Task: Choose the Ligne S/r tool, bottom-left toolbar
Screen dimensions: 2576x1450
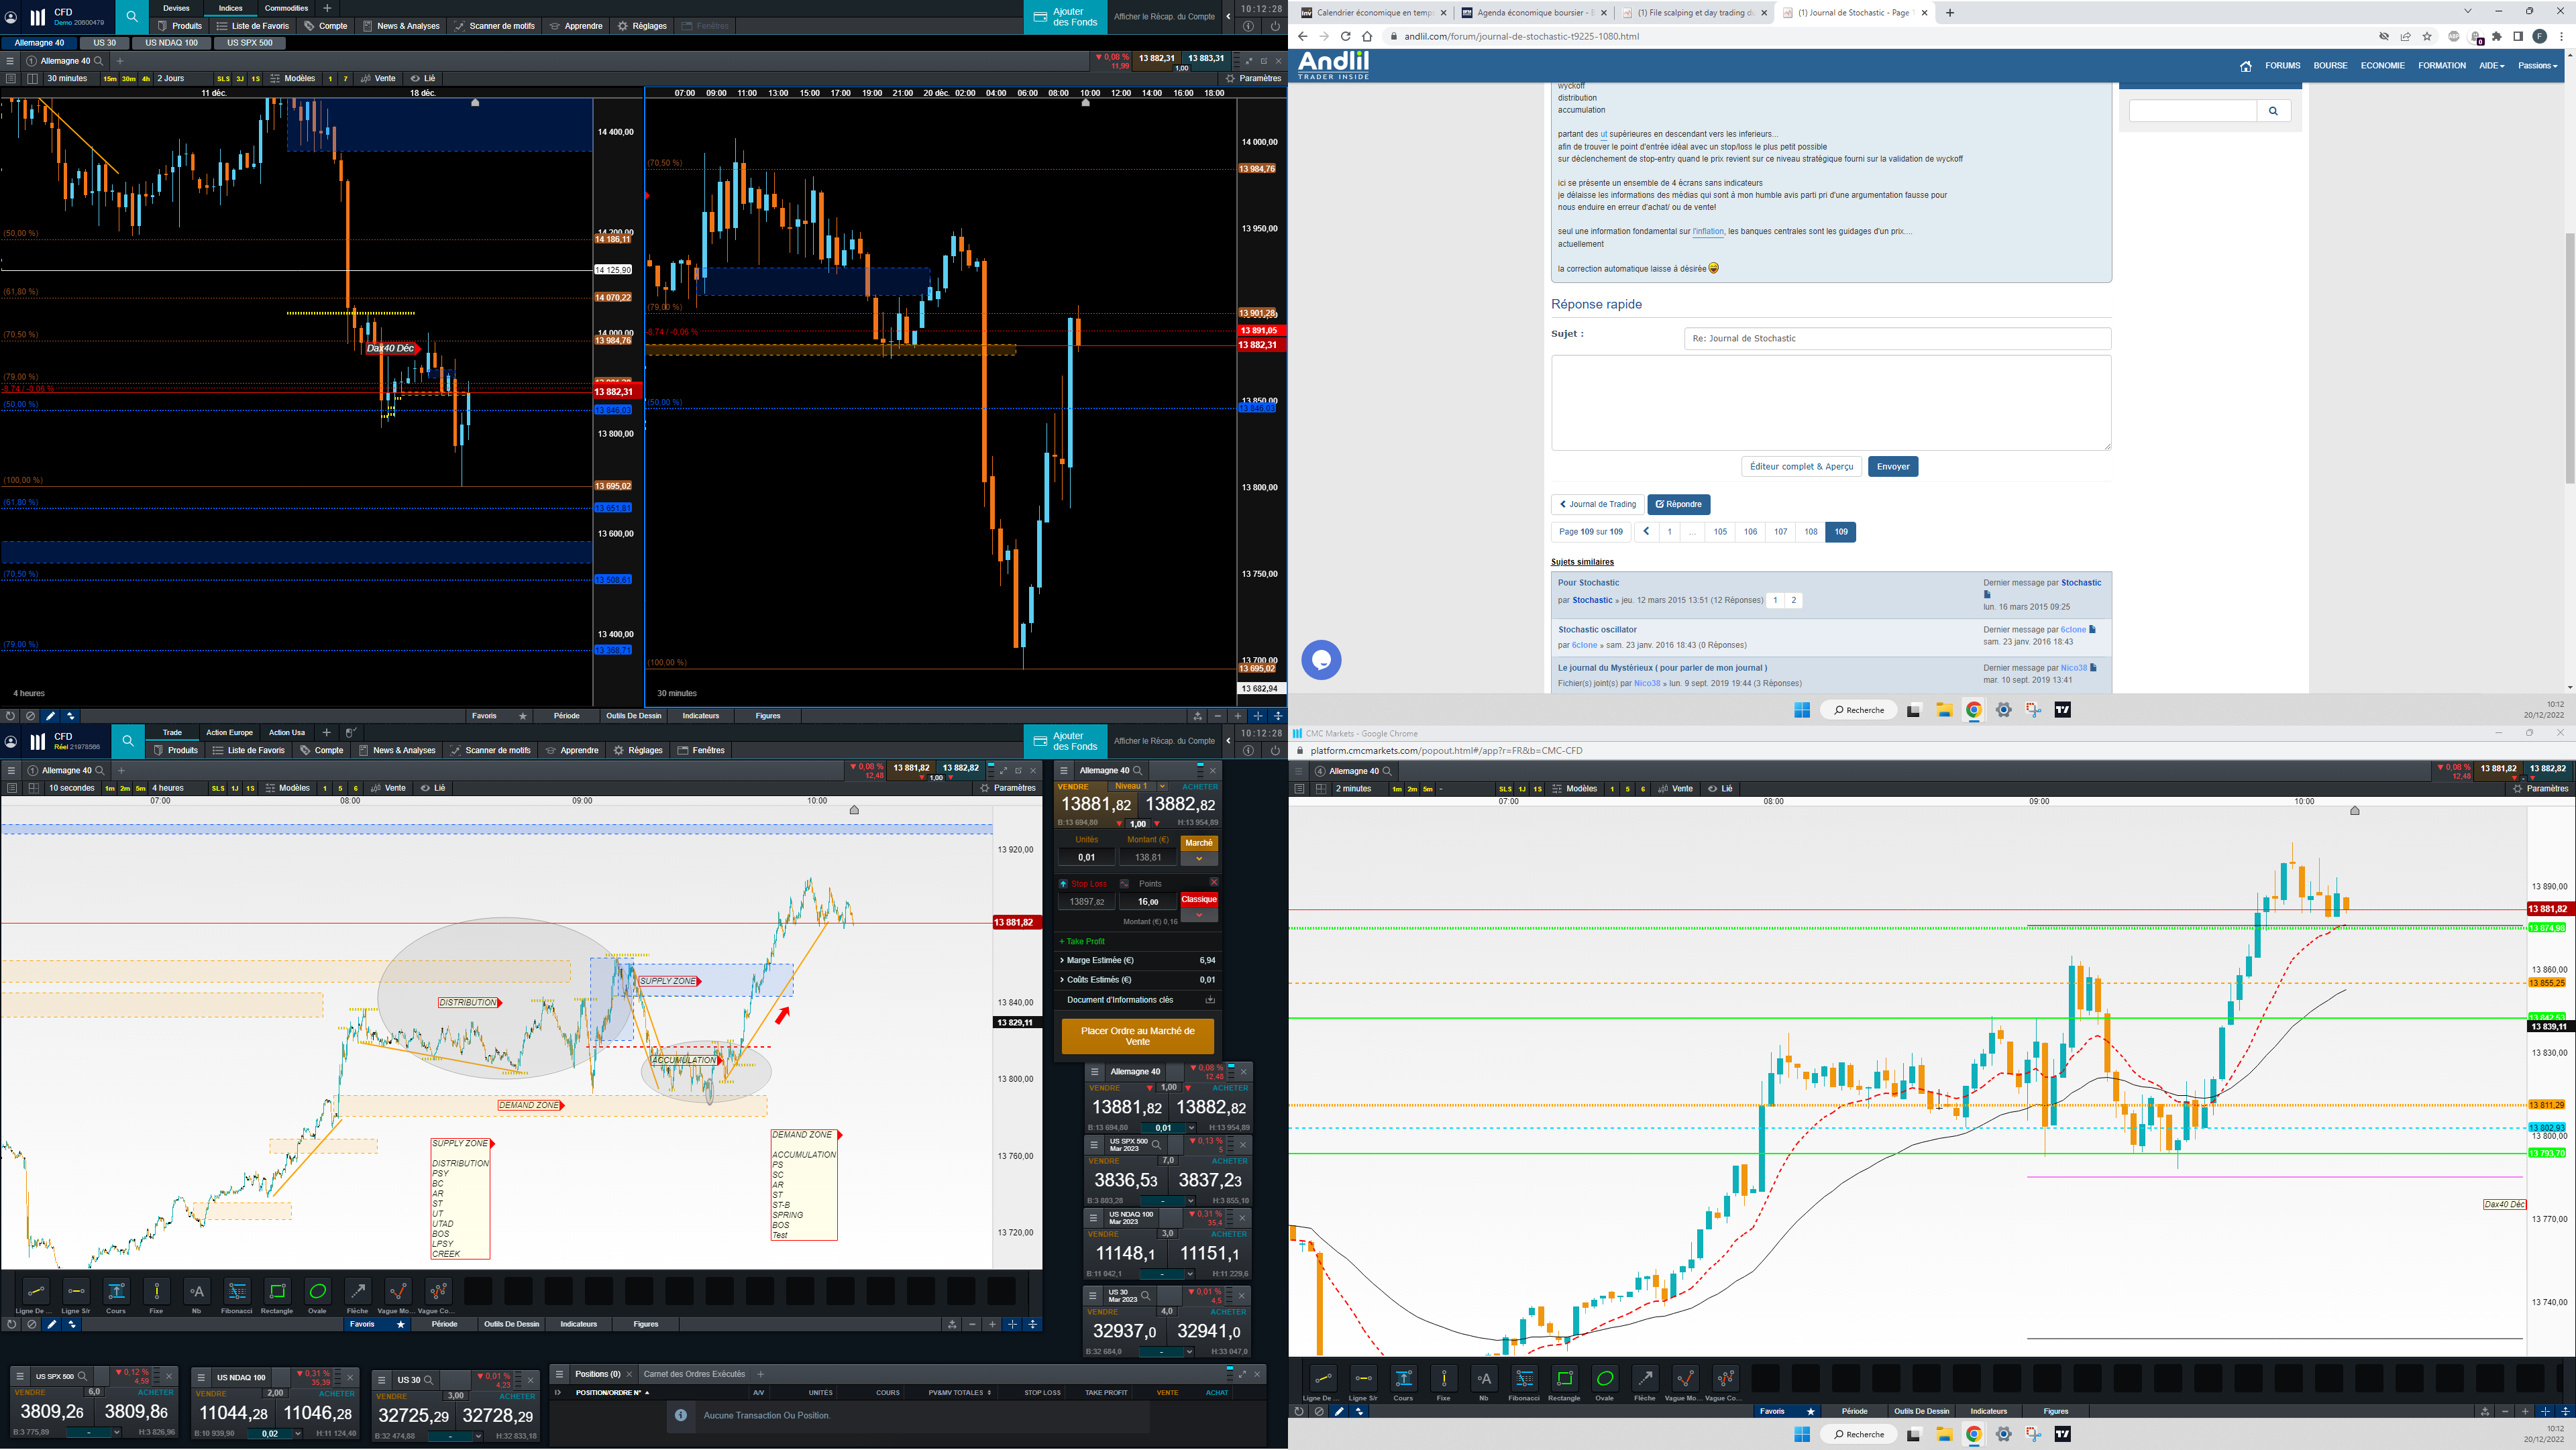Action: tap(76, 1291)
